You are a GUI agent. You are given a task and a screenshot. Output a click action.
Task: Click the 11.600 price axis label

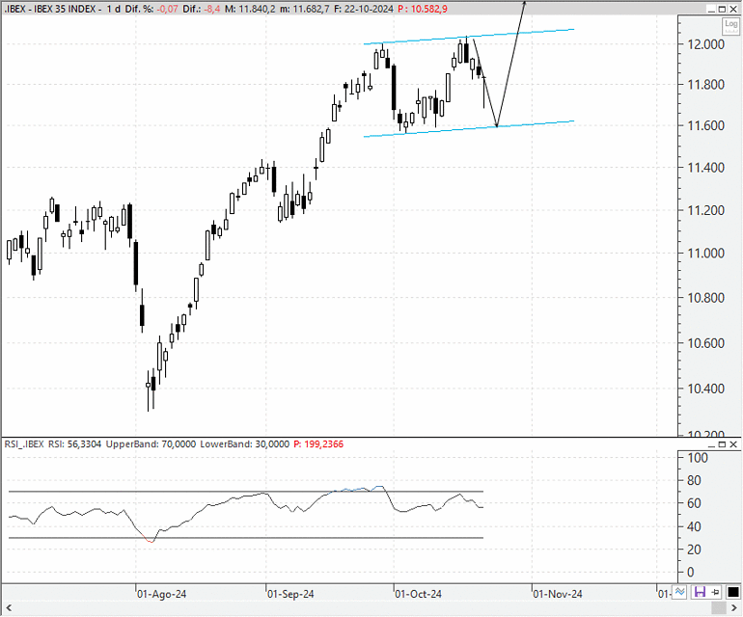706,125
